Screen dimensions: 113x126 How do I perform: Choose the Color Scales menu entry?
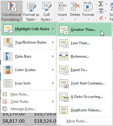pyautogui.click(x=29, y=70)
